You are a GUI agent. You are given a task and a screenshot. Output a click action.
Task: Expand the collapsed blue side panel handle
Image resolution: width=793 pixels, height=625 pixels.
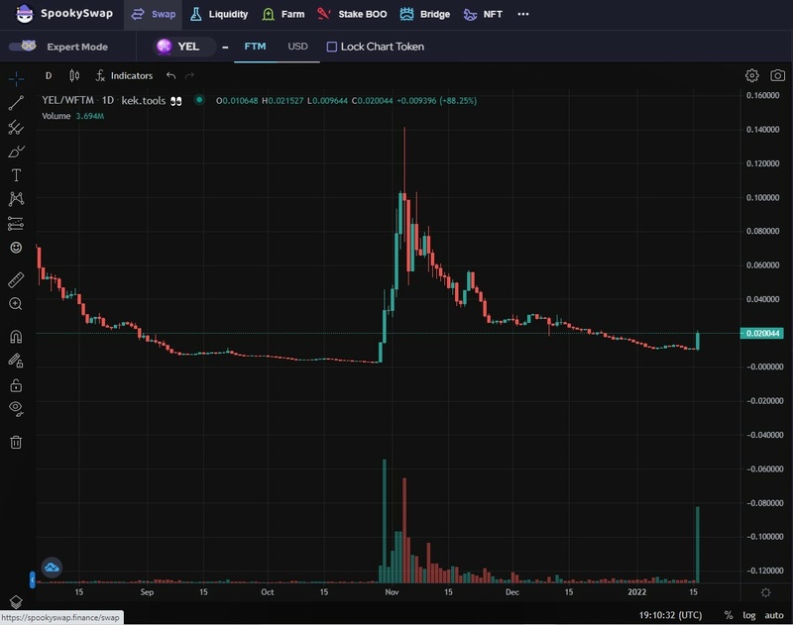click(33, 579)
